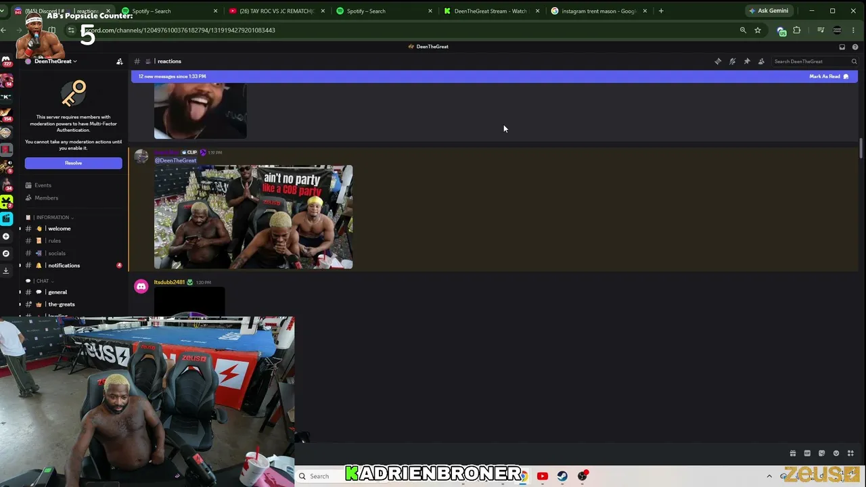Open the Chrome tab search dropdown
Viewport: 866px width, 487px height.
(3, 11)
